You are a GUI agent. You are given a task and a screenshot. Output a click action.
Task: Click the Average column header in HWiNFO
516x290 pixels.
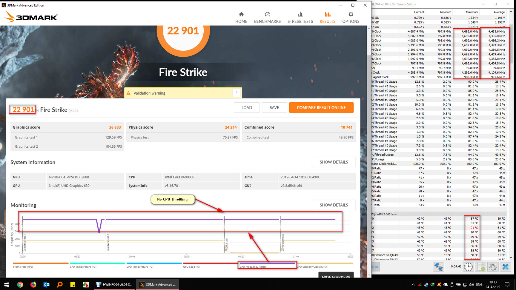coord(493,12)
